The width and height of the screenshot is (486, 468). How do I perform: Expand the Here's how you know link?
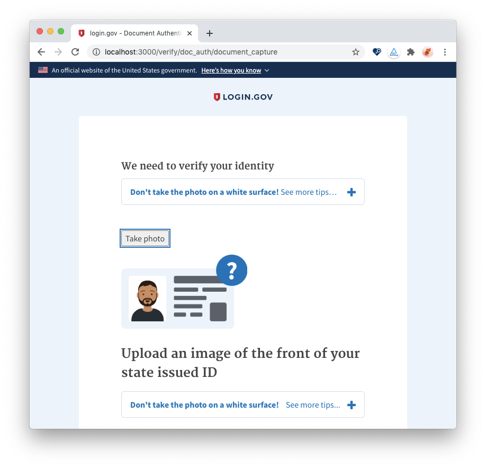235,70
